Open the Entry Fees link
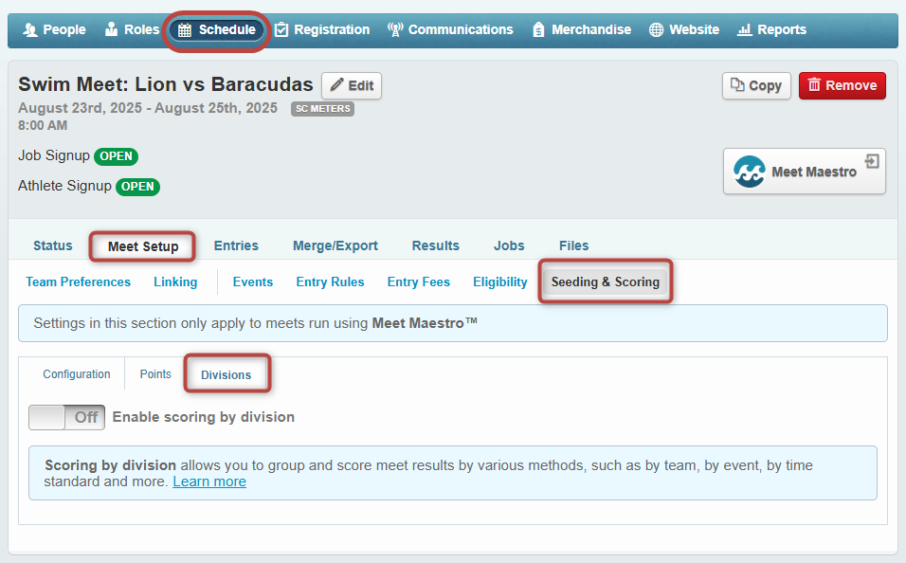Screen dimensions: 906x563 [418, 281]
